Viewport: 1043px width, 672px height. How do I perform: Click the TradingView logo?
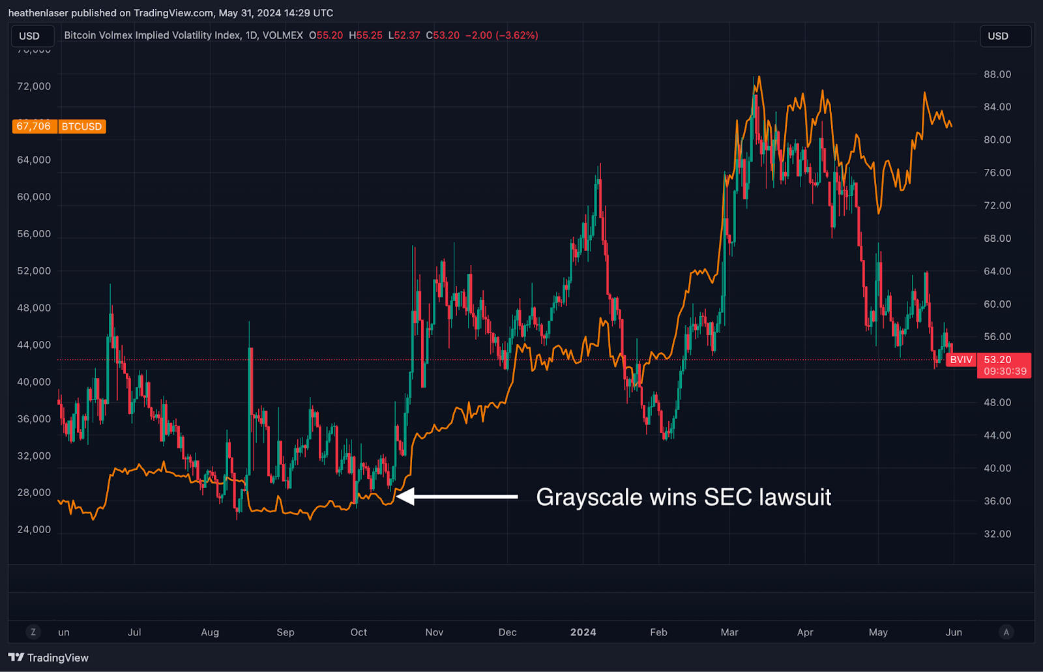coord(48,658)
